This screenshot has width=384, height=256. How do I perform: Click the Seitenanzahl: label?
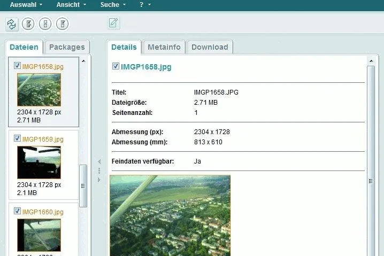pyautogui.click(x=132, y=113)
